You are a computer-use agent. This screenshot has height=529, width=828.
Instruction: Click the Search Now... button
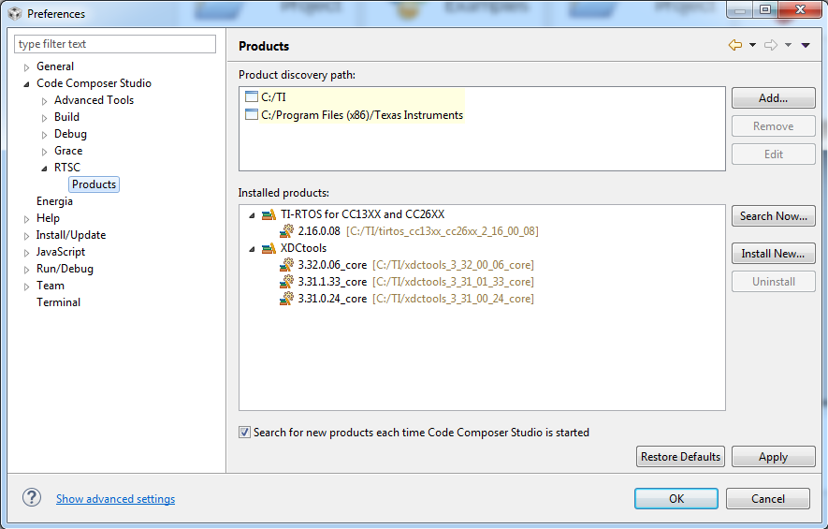point(773,216)
